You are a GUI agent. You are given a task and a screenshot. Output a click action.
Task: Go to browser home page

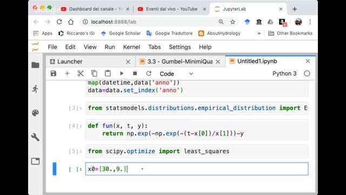[71, 22]
